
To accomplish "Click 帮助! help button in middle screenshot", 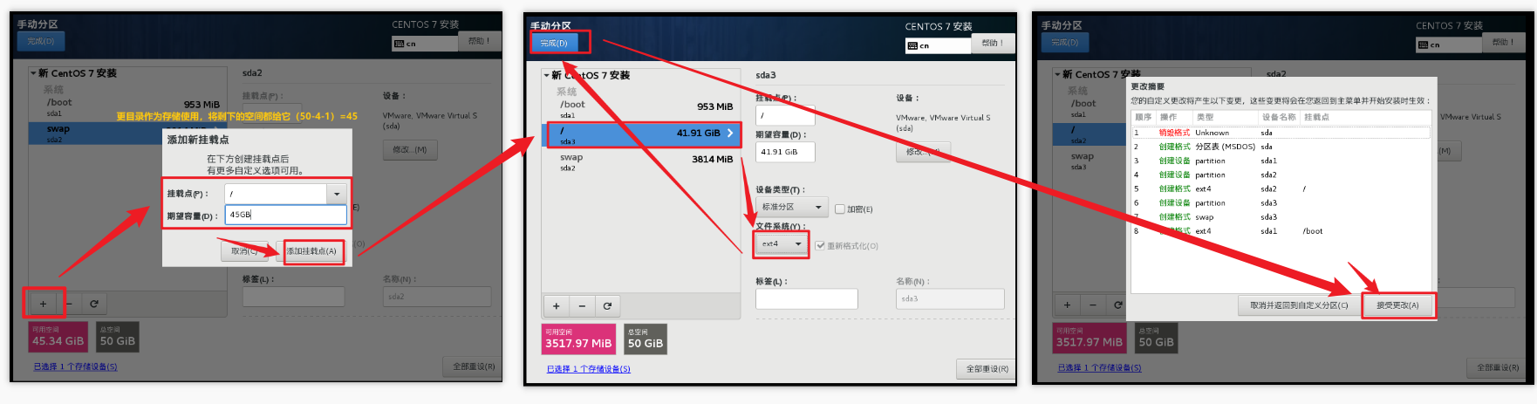I will pos(993,43).
